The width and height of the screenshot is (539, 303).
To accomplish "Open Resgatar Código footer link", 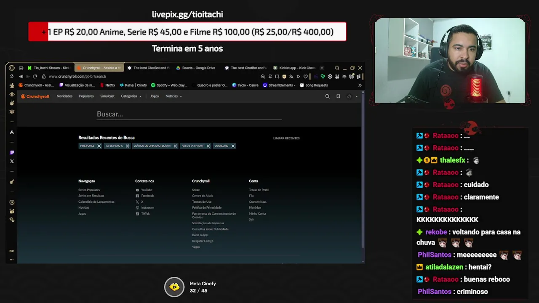I will point(203,241).
